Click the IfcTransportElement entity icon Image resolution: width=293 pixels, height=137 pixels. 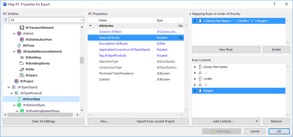22,28
